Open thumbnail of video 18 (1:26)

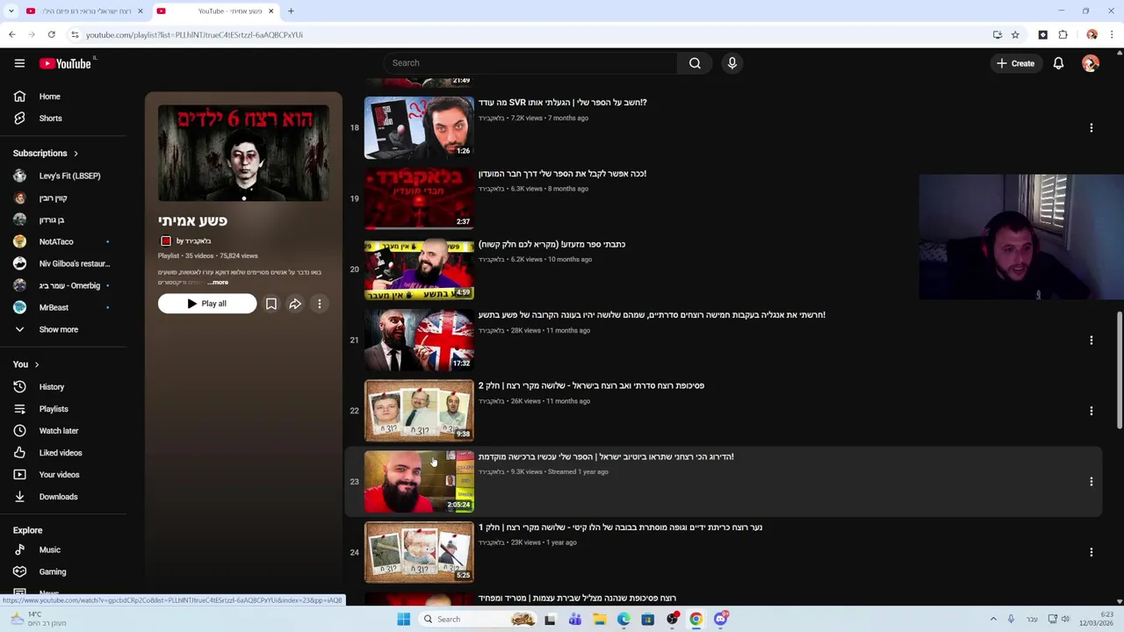[419, 128]
